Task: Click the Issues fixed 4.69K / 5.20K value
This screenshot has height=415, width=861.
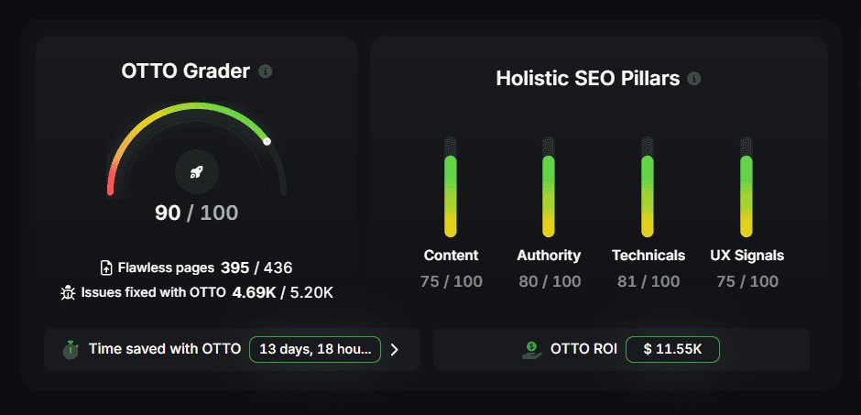Action: [x=282, y=293]
